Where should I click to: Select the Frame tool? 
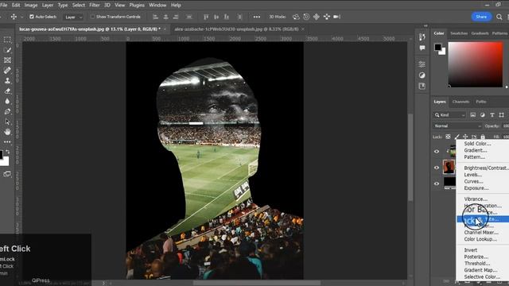tap(7, 60)
